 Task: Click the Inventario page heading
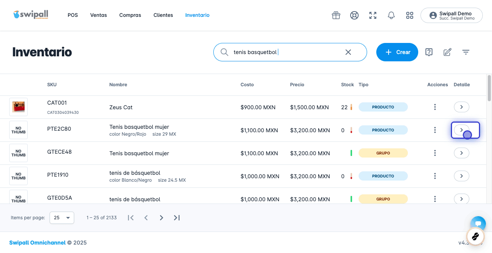click(42, 52)
